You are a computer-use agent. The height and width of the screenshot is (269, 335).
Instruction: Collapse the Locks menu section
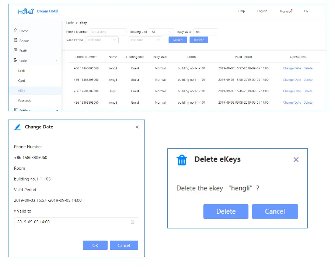coord(57,61)
